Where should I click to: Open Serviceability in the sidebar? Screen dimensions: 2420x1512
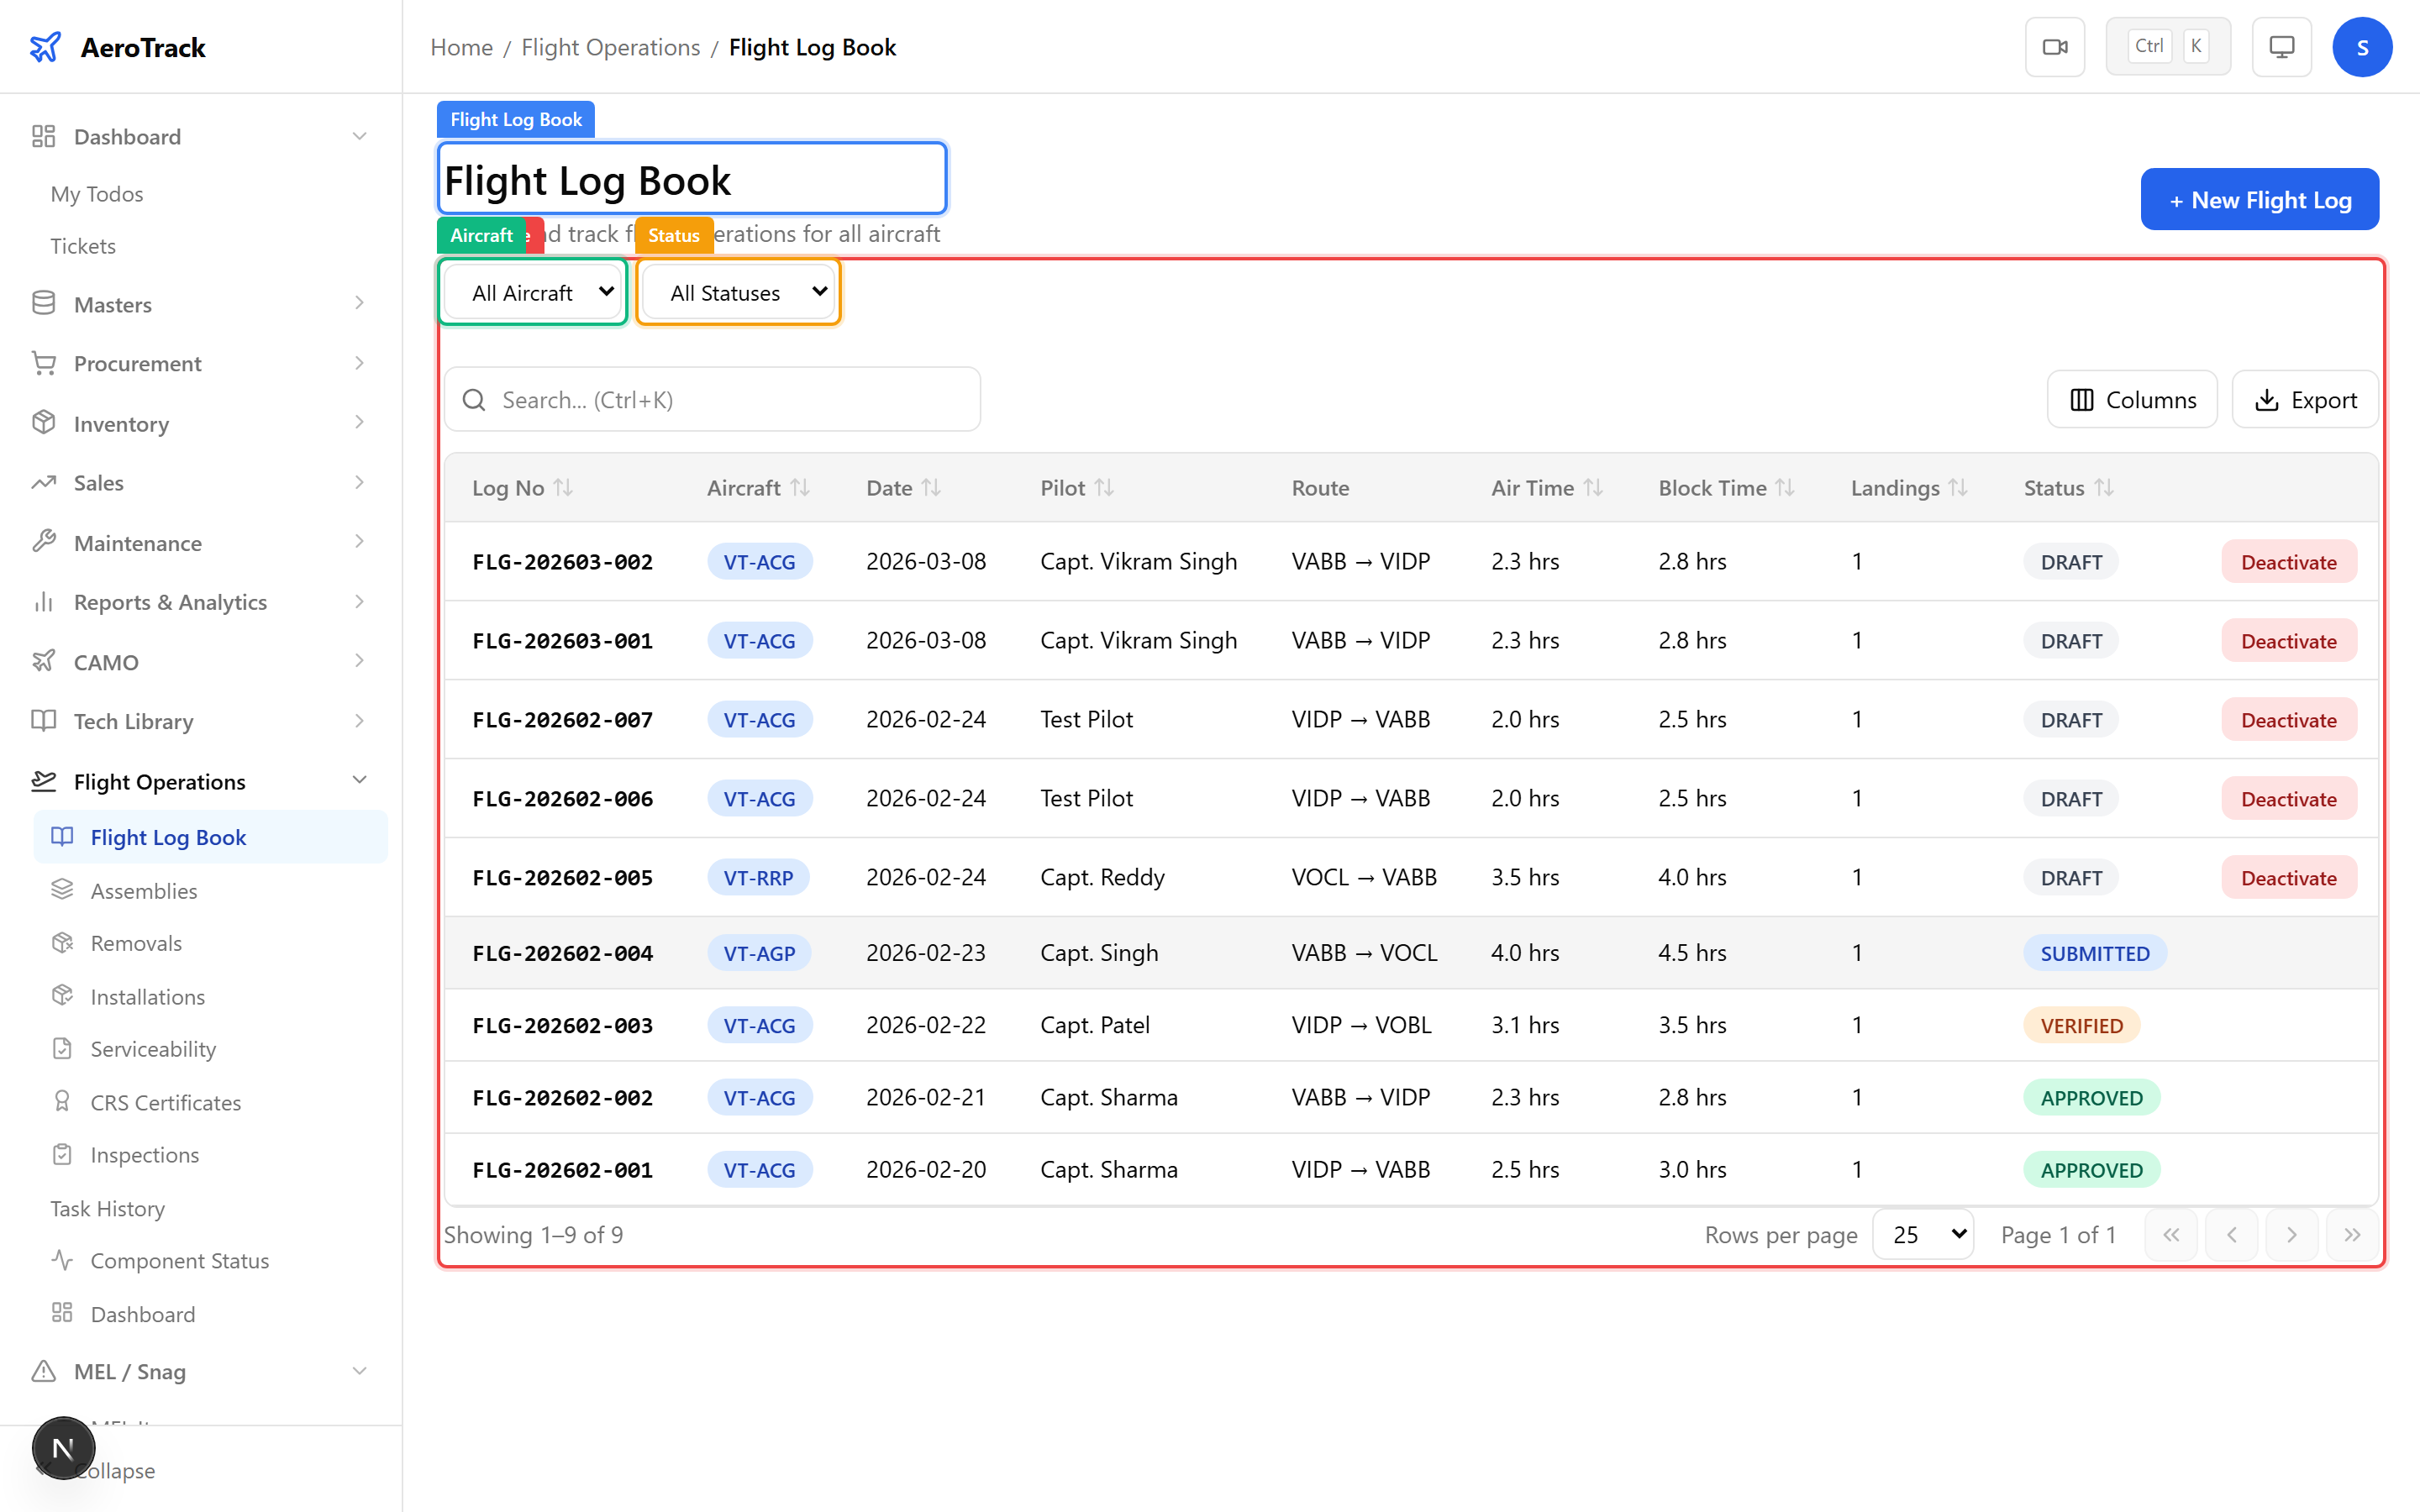[153, 1049]
